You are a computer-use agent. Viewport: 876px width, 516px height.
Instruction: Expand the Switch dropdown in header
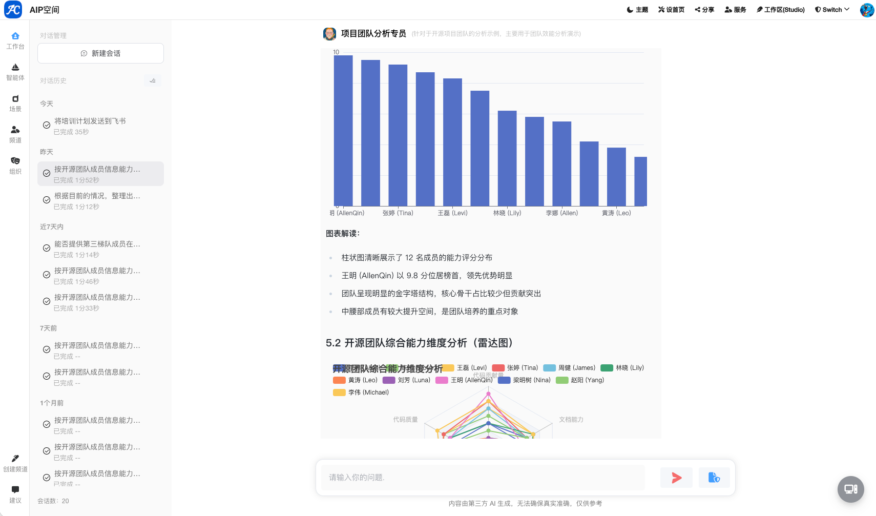832,10
